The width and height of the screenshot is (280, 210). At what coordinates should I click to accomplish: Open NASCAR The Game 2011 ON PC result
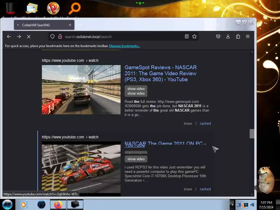point(165,144)
